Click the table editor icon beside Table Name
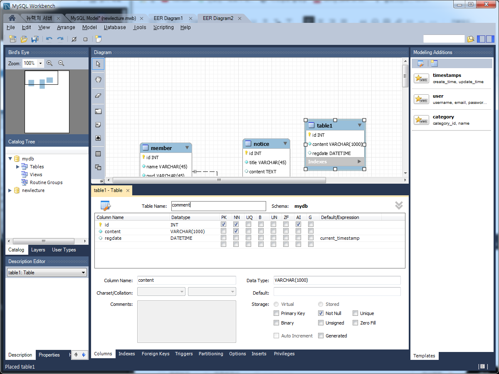This screenshot has width=499, height=374. (106, 206)
